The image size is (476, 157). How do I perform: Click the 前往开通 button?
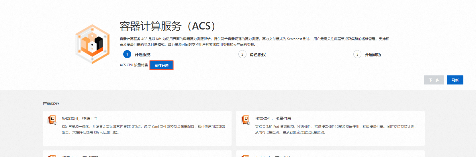tap(162, 65)
